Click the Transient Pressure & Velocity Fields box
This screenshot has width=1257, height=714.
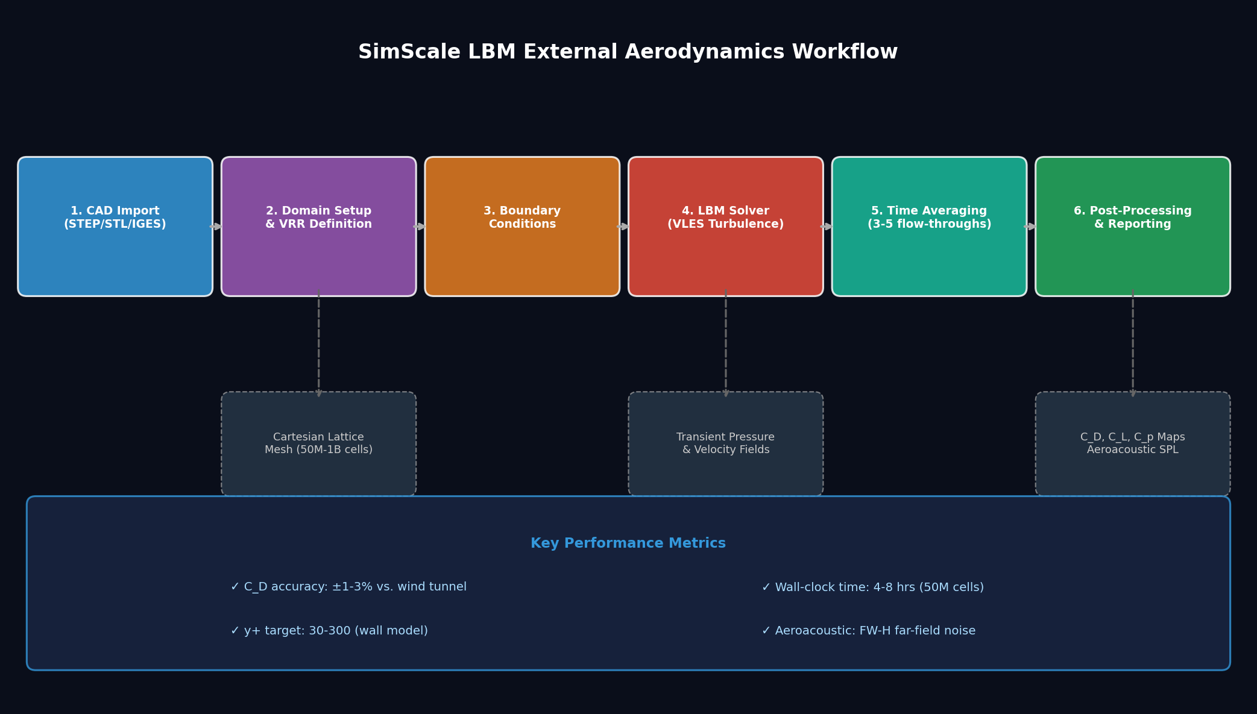(726, 444)
